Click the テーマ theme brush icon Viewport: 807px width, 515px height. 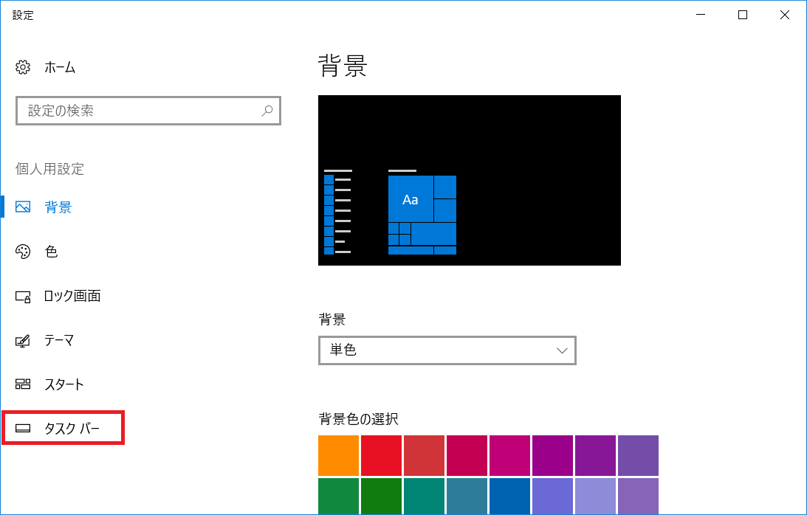[x=23, y=341]
